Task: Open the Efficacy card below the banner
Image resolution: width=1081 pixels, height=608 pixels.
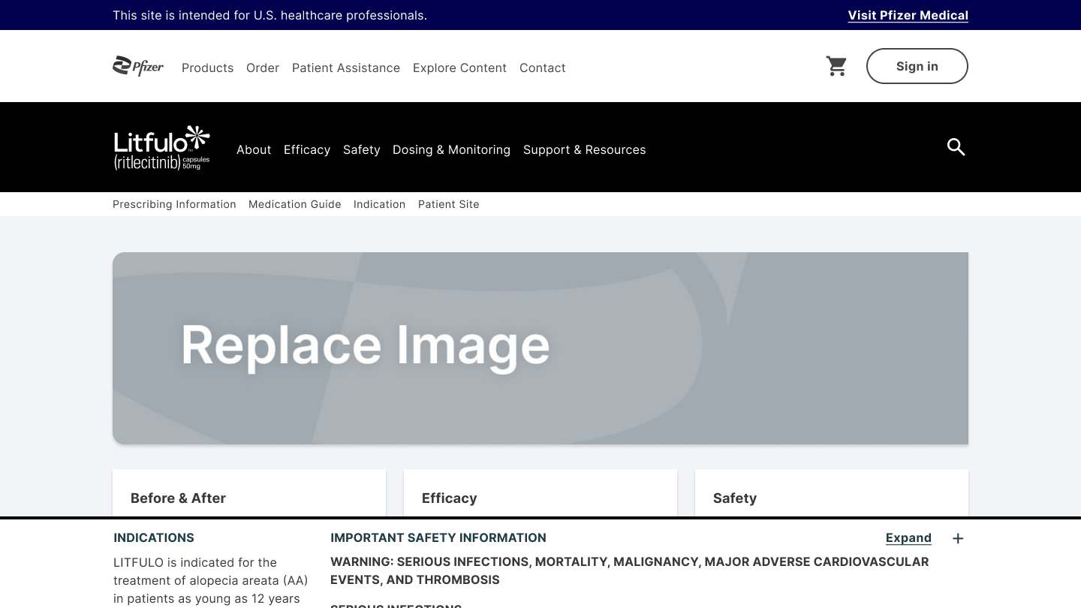Action: (x=540, y=493)
